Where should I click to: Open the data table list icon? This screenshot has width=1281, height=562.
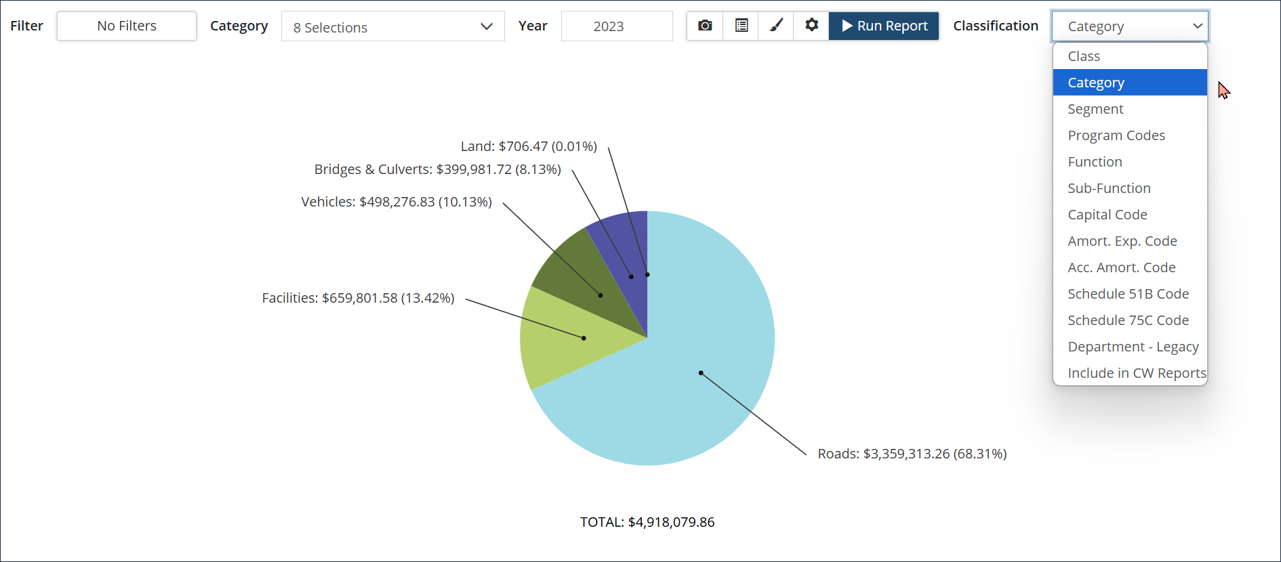pos(741,26)
